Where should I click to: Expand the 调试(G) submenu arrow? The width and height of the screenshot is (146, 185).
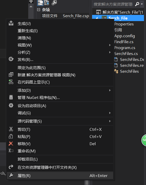(x=110, y=113)
